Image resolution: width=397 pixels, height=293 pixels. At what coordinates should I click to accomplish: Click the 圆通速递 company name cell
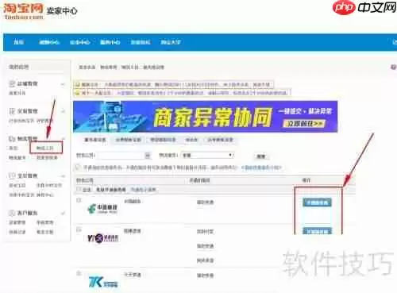pos(133,231)
